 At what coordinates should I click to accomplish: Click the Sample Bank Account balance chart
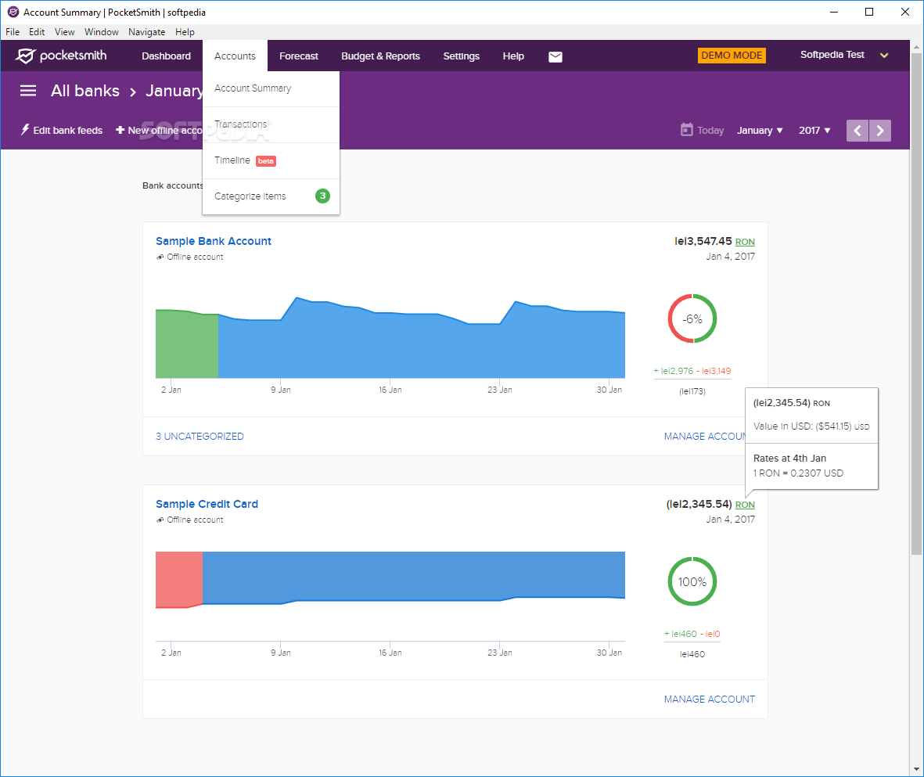click(390, 337)
